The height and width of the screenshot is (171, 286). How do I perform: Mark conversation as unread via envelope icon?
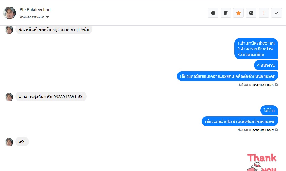coord(251,13)
